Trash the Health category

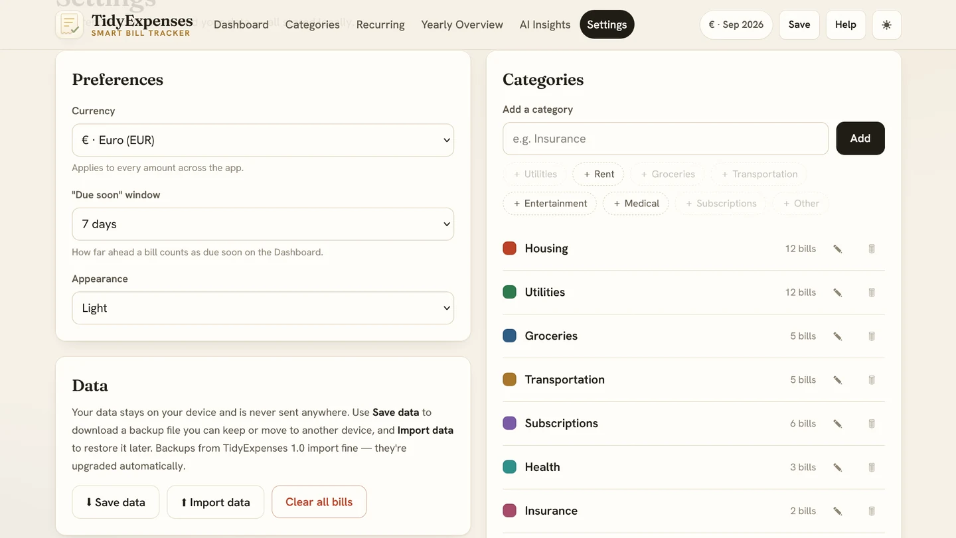coord(872,468)
